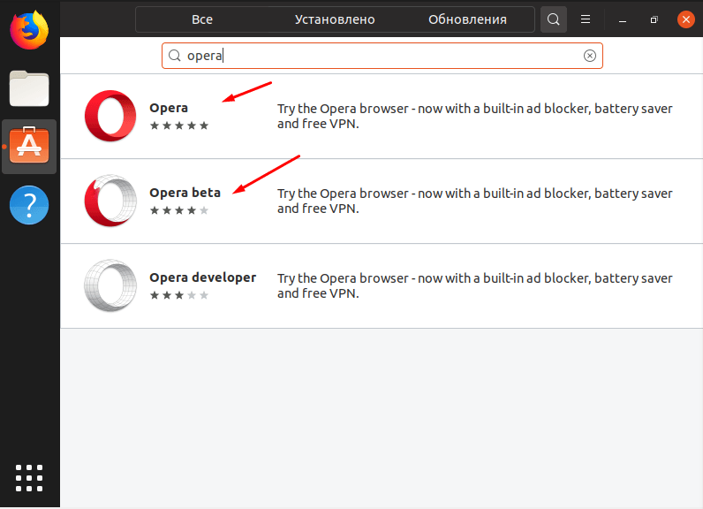Focus the opera search input field
Image resolution: width=703 pixels, height=509 pixels.
pos(382,56)
